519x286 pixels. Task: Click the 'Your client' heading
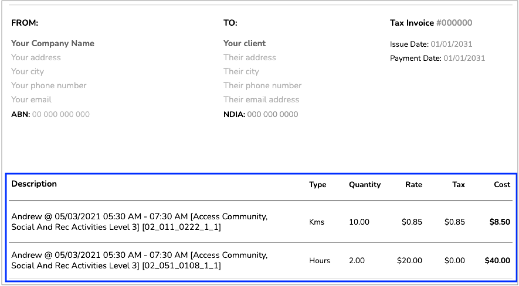click(x=245, y=43)
